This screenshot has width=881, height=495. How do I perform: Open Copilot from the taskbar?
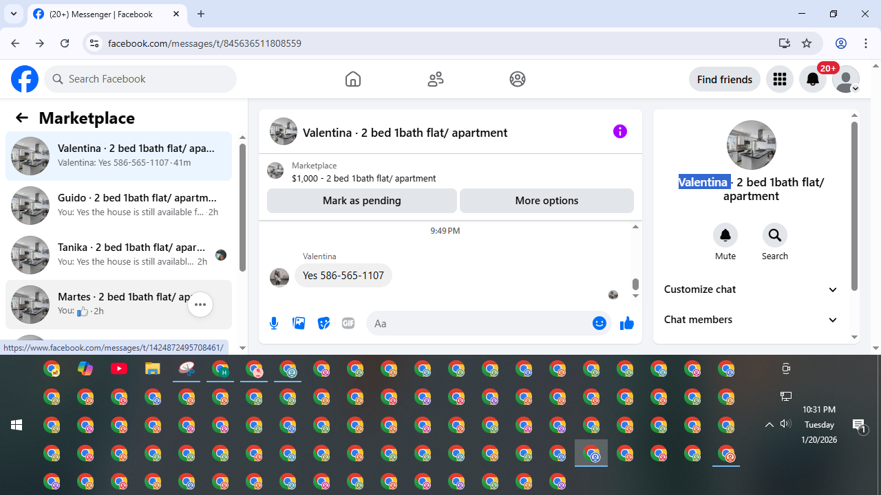tap(85, 369)
